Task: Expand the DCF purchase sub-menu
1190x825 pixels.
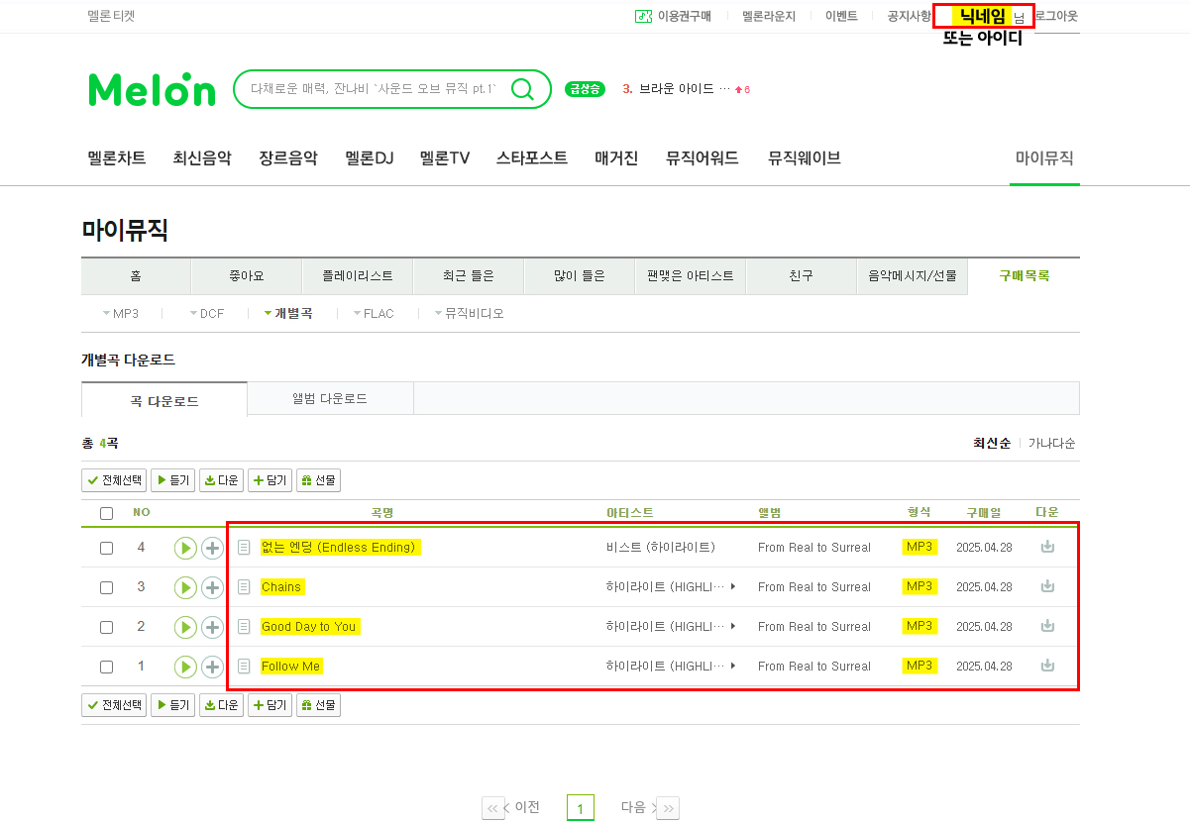Action: tap(207, 314)
